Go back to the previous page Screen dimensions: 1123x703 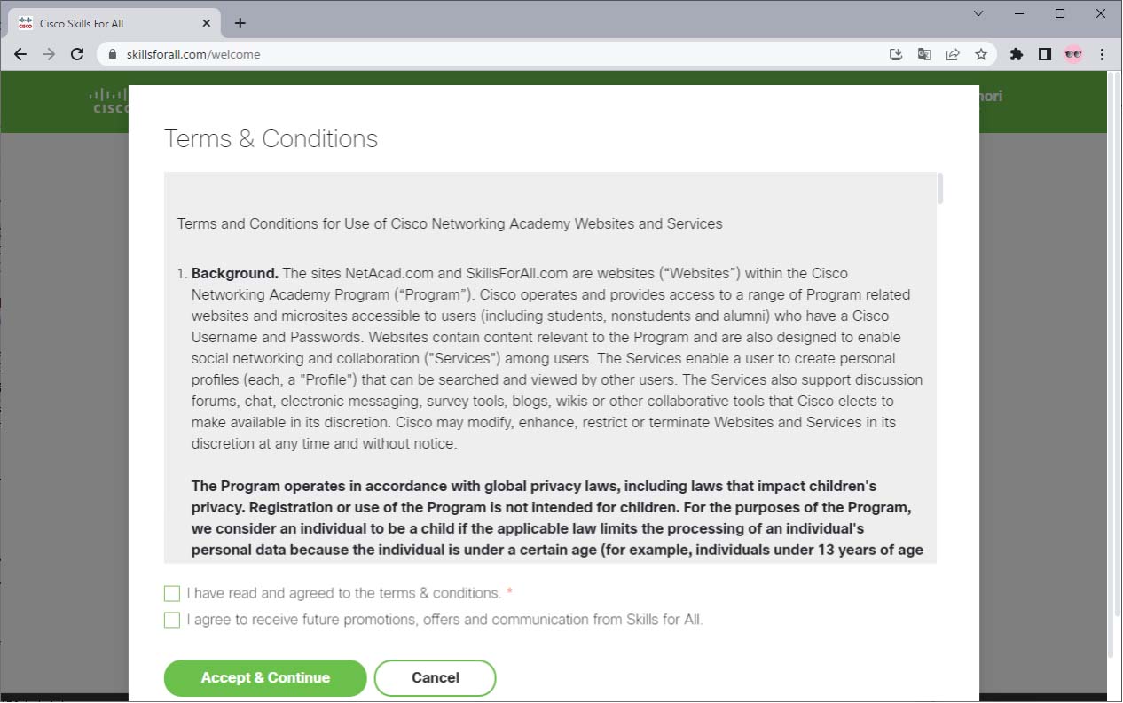[20, 54]
